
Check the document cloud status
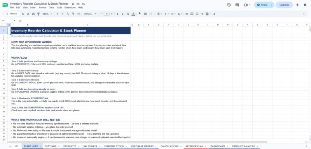pos(83,4)
